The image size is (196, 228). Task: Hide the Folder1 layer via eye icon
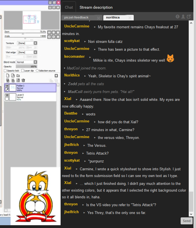click(7, 86)
